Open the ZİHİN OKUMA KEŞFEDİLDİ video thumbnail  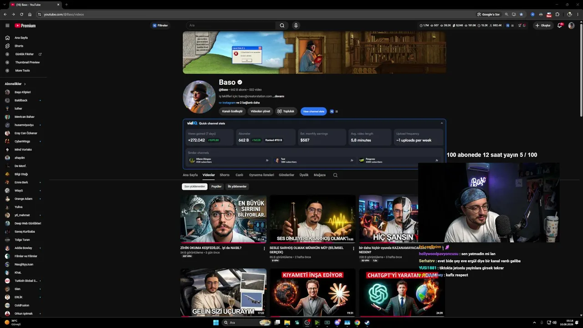coord(223,219)
